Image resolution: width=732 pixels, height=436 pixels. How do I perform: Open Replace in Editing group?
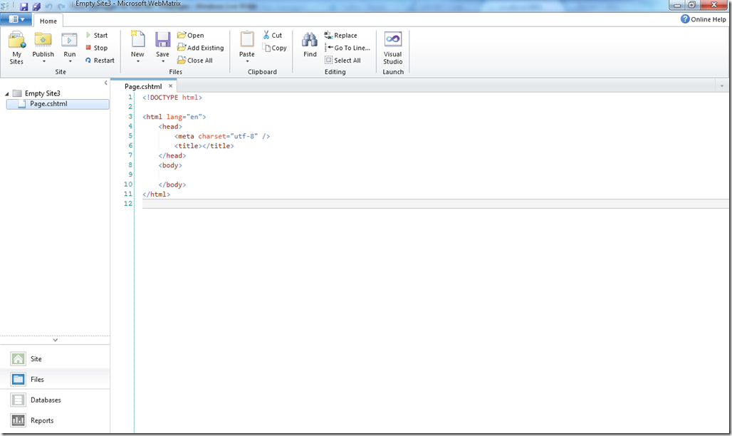341,36
